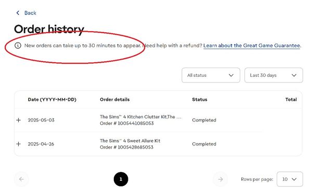Go back using the Back chevron icon

point(18,13)
